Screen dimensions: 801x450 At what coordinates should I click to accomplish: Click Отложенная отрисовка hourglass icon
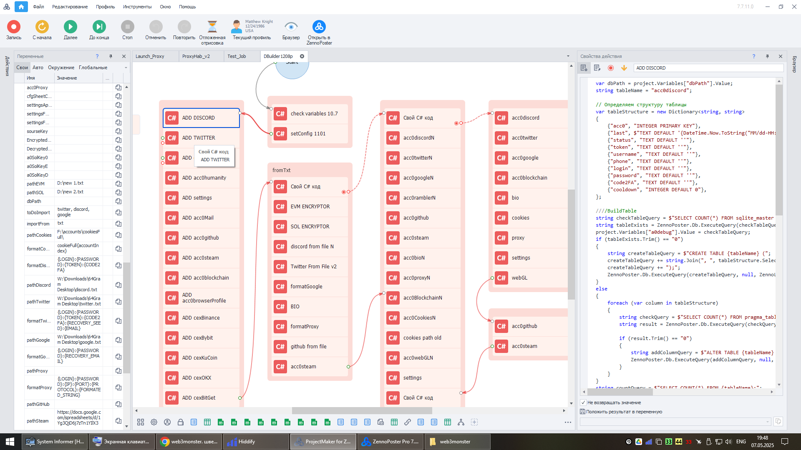(x=212, y=27)
